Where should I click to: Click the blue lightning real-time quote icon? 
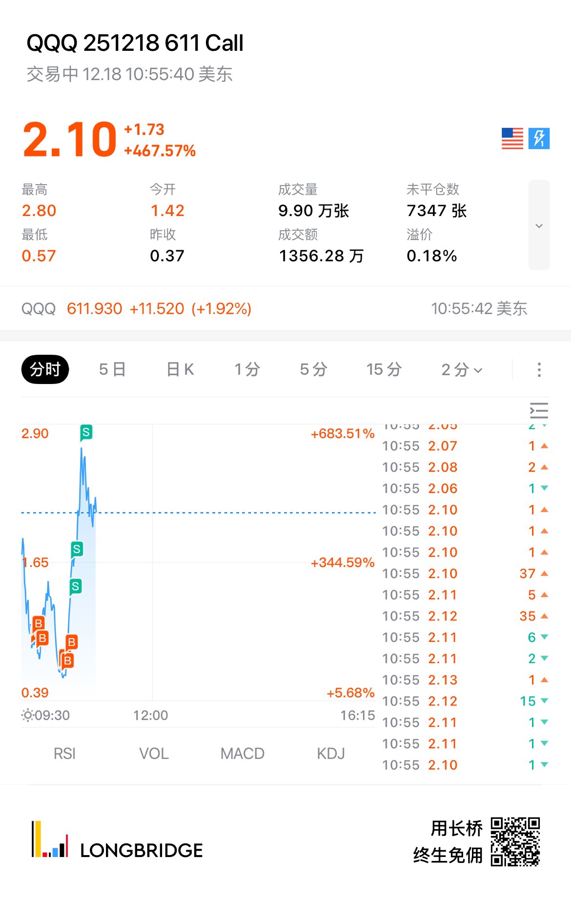539,138
